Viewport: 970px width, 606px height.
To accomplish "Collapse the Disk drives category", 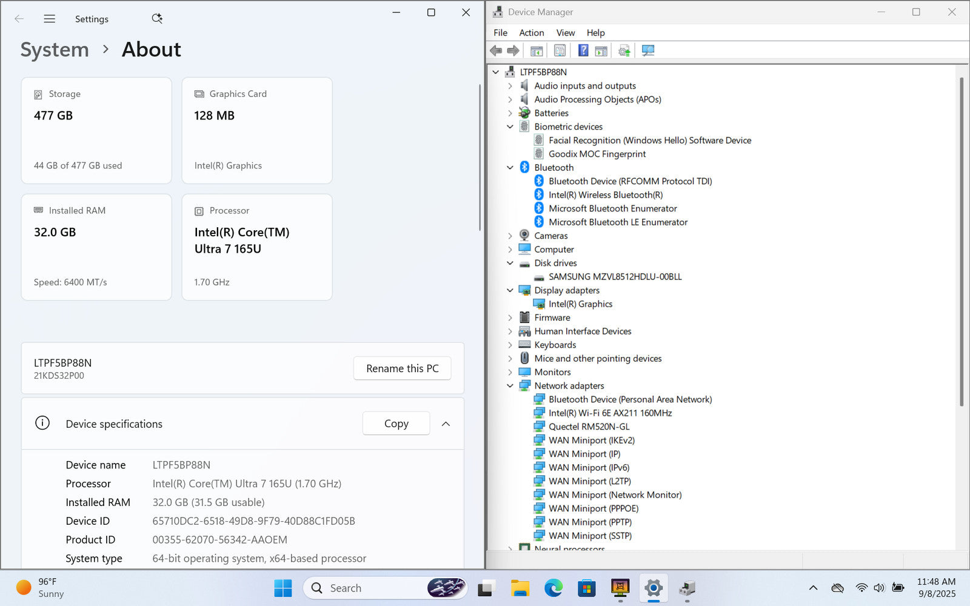I will tap(510, 263).
